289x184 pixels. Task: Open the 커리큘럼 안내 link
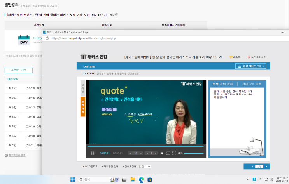(110, 167)
